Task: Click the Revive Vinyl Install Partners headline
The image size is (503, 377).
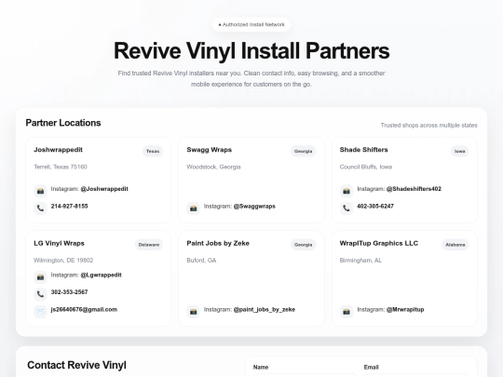Action: coord(251,50)
